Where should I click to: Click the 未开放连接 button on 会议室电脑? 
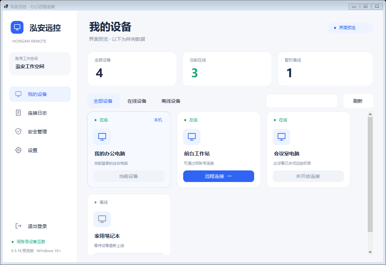pyautogui.click(x=308, y=176)
